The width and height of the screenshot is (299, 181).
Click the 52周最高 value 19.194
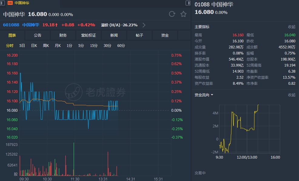coord(290,65)
